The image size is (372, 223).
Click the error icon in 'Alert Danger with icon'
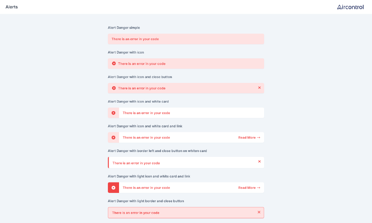point(114,64)
